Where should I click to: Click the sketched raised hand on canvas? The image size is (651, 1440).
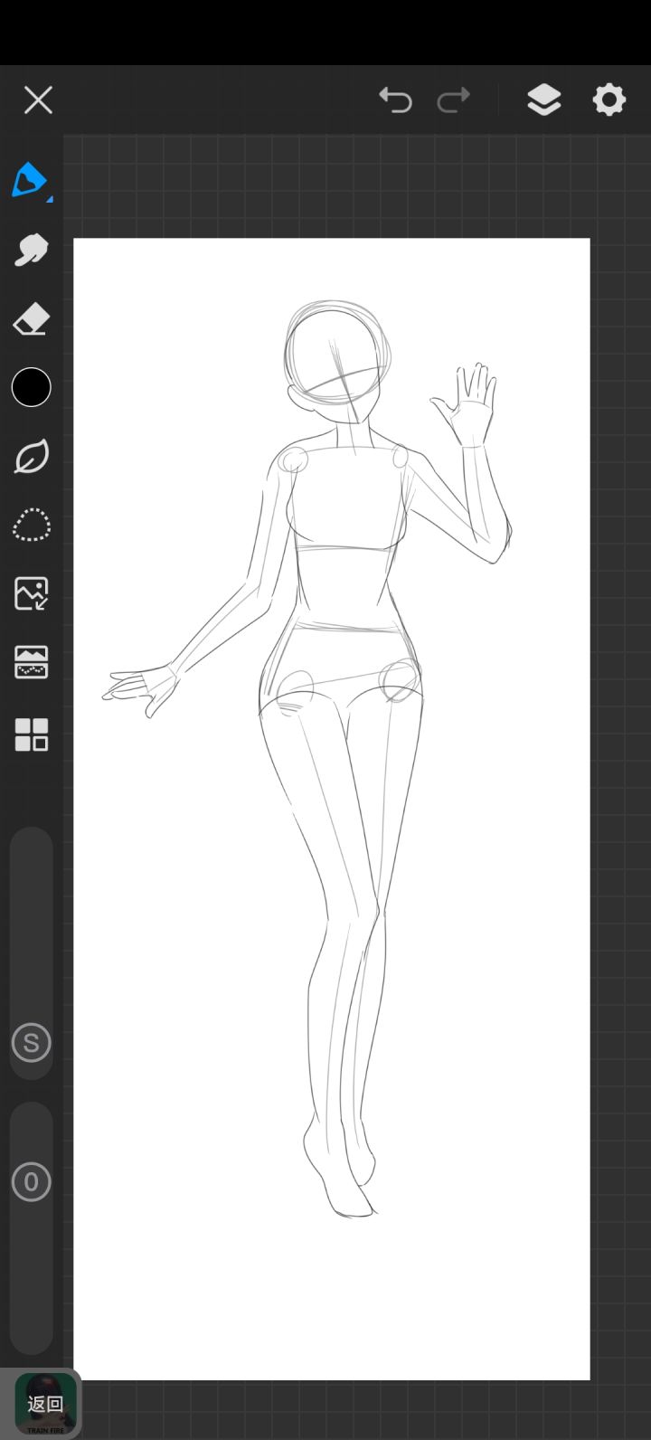[x=466, y=404]
